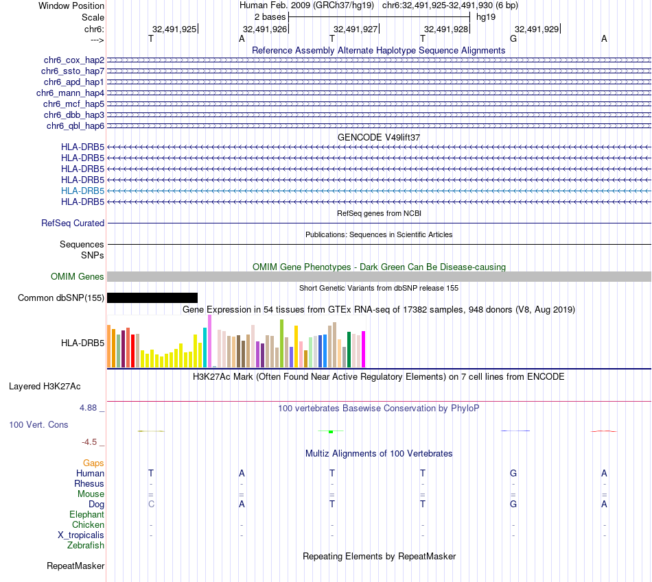Viewport: 652px width, 582px height.
Task: Click 'Multiz Alignments of 100 Vertebrates' title
Action: click(379, 454)
